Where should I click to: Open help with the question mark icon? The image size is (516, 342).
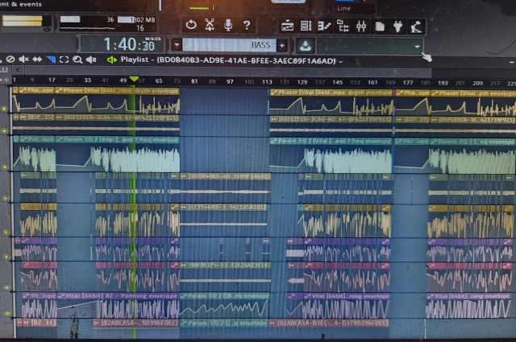tap(247, 26)
